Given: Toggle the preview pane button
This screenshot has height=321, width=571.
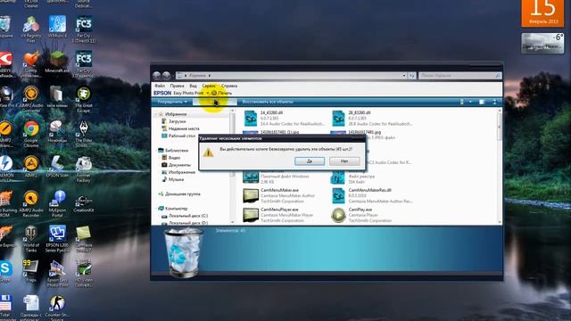Looking at the screenshot, I should [x=482, y=102].
